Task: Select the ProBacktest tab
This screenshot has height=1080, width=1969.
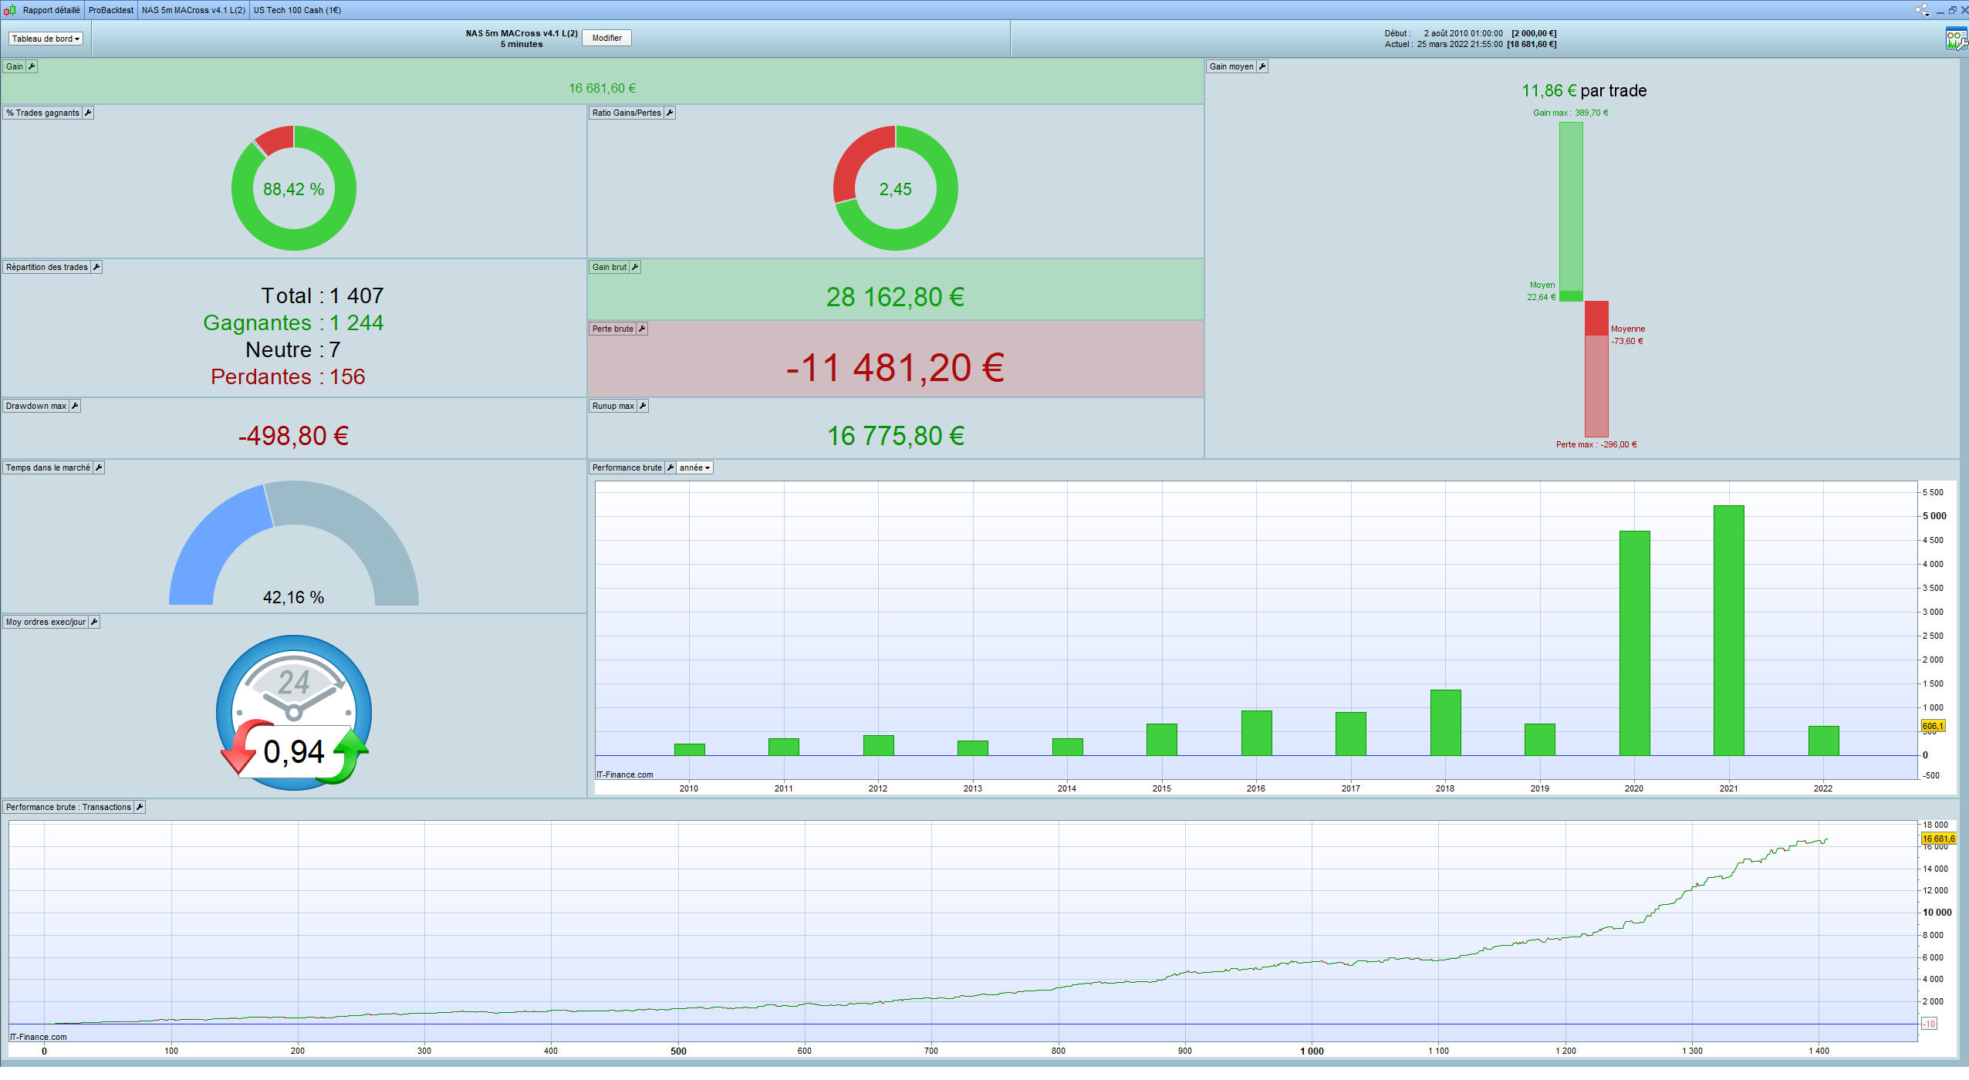Action: click(110, 10)
